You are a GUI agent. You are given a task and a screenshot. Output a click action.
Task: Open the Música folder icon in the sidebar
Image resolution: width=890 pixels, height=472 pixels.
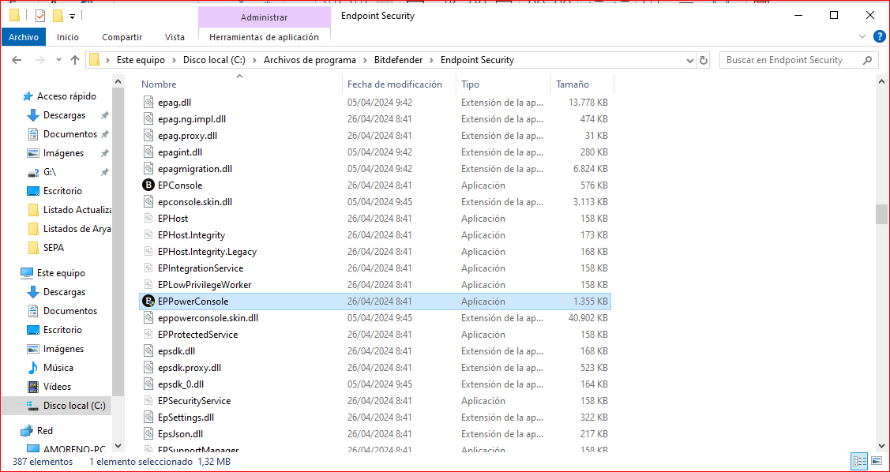(33, 368)
